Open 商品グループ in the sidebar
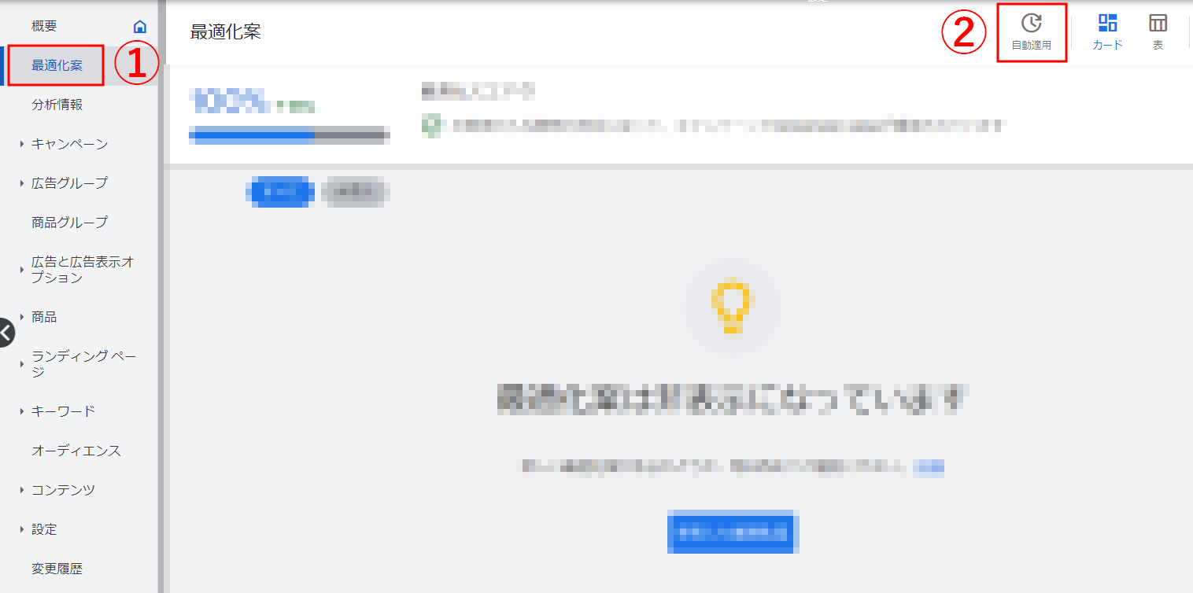The width and height of the screenshot is (1193, 593). pos(69,223)
